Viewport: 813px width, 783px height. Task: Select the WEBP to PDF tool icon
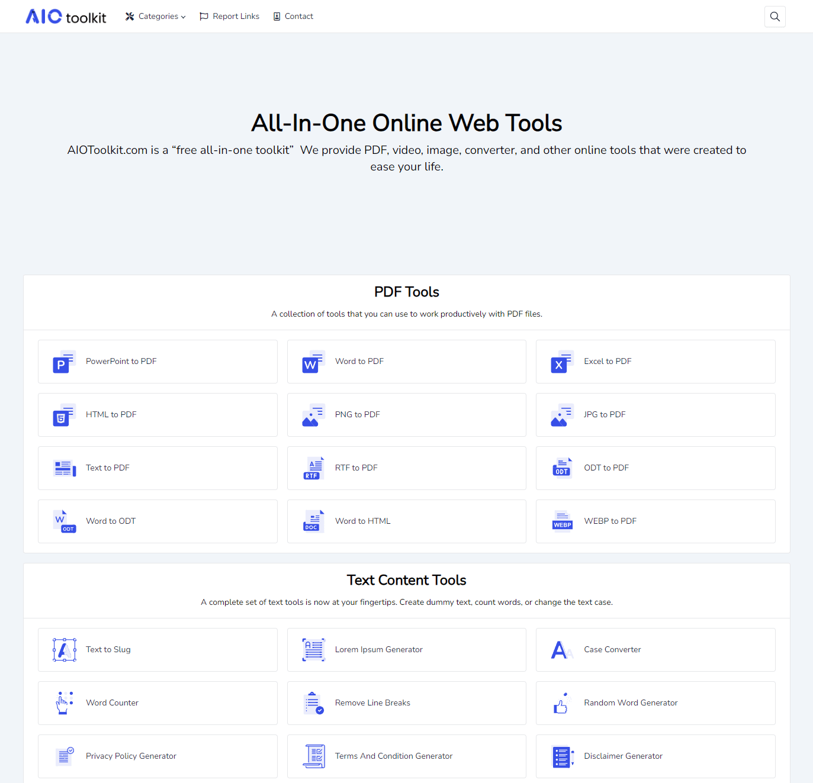point(561,521)
